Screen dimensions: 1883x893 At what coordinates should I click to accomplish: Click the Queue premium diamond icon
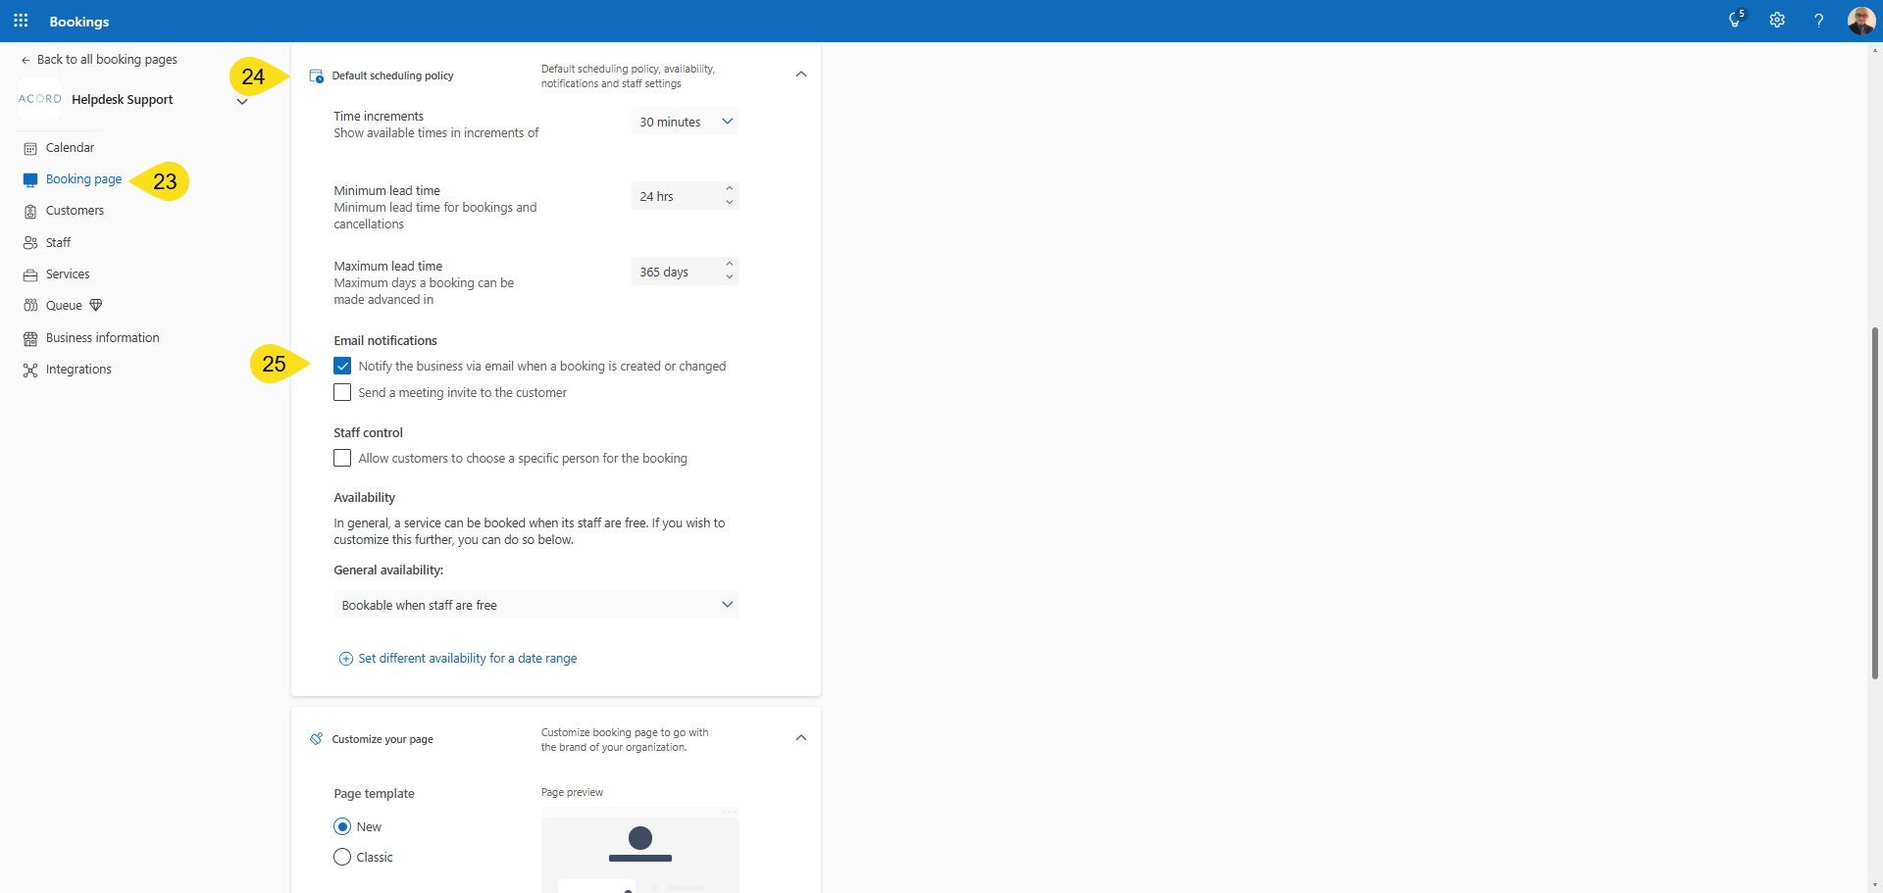click(x=96, y=305)
